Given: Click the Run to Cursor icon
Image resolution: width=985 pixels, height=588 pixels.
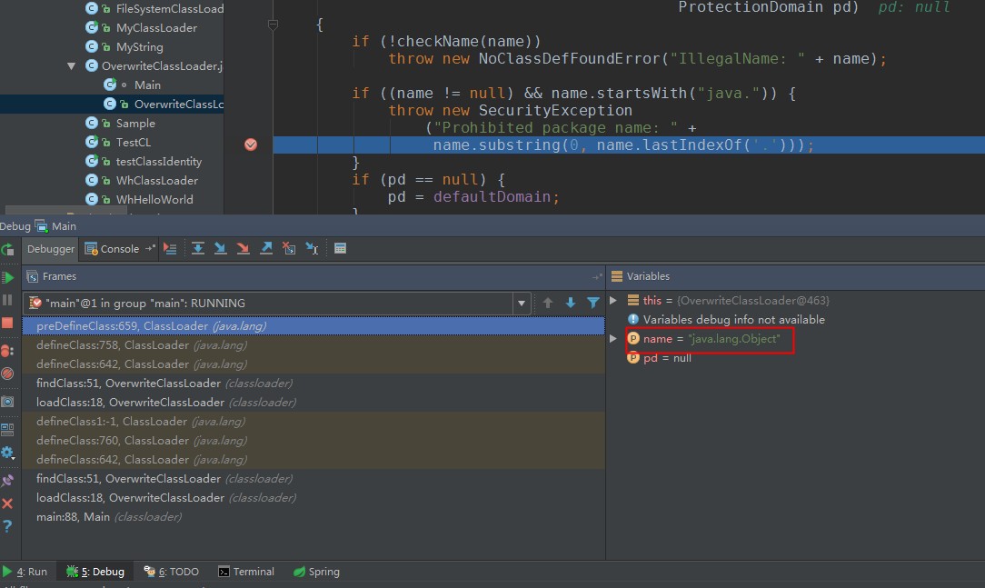Looking at the screenshot, I should coord(313,249).
